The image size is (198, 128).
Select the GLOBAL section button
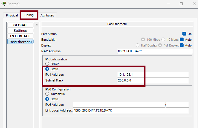[20, 25]
